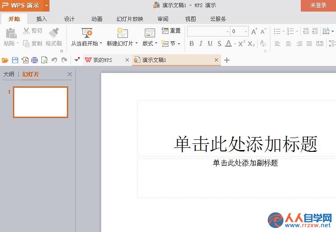Screen dimensions: 336x232
Task: Open the Design (设计) ribbon tab
Action: tap(69, 19)
